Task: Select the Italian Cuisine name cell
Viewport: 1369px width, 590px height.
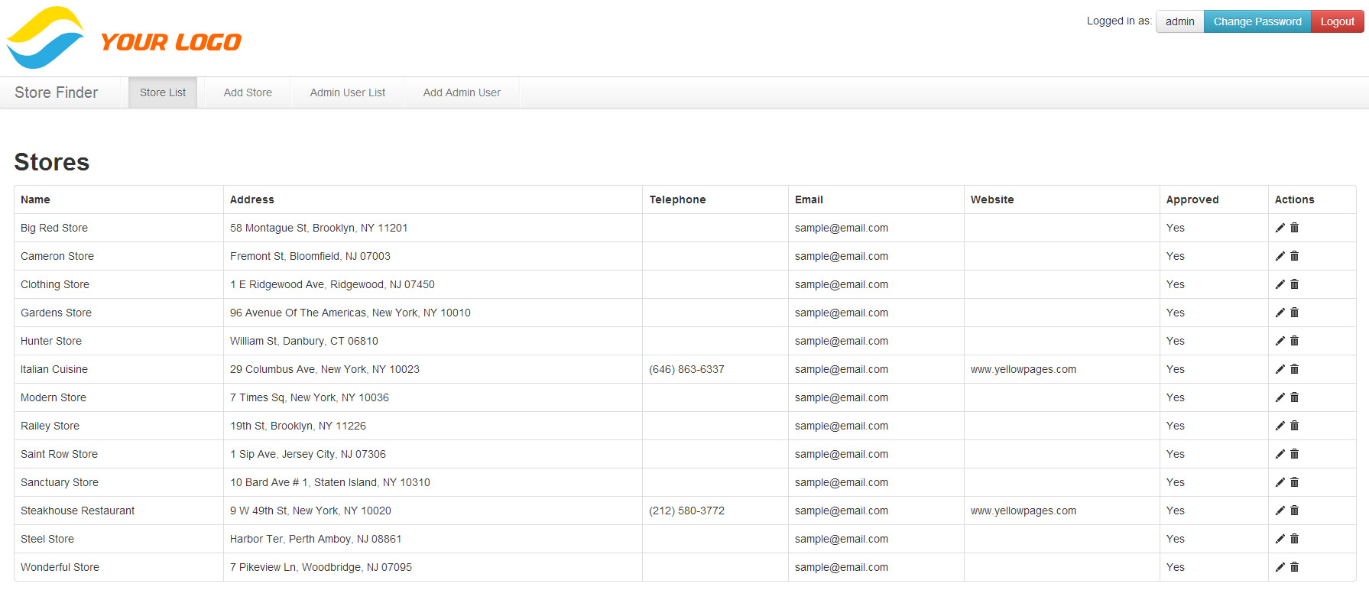Action: point(118,369)
